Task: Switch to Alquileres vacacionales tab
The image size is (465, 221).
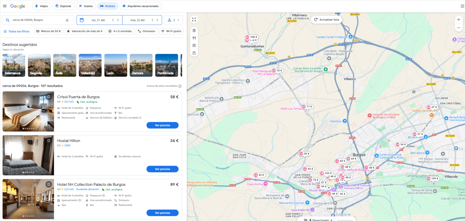Action: (x=141, y=6)
